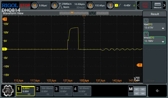Expand the Vpp(C1) measurement dropdown

[x=163, y=28]
